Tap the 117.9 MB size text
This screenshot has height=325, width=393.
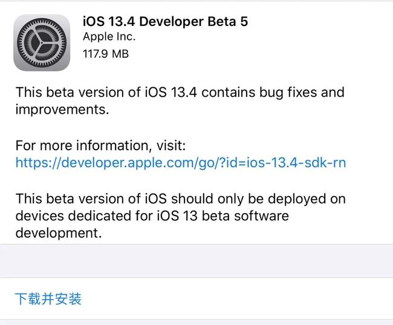point(106,54)
